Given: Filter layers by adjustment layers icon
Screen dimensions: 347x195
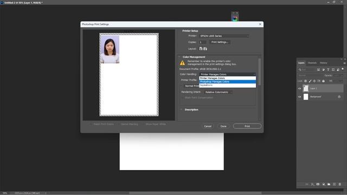Looking at the screenshot, I should point(323,70).
